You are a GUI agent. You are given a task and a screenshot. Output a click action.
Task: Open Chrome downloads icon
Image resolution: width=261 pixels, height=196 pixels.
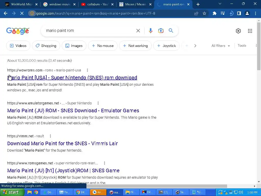pyautogui.click(x=231, y=13)
